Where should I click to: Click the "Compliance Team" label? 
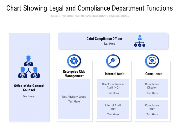152,107
